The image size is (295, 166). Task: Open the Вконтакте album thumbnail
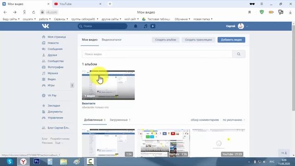(x=108, y=85)
